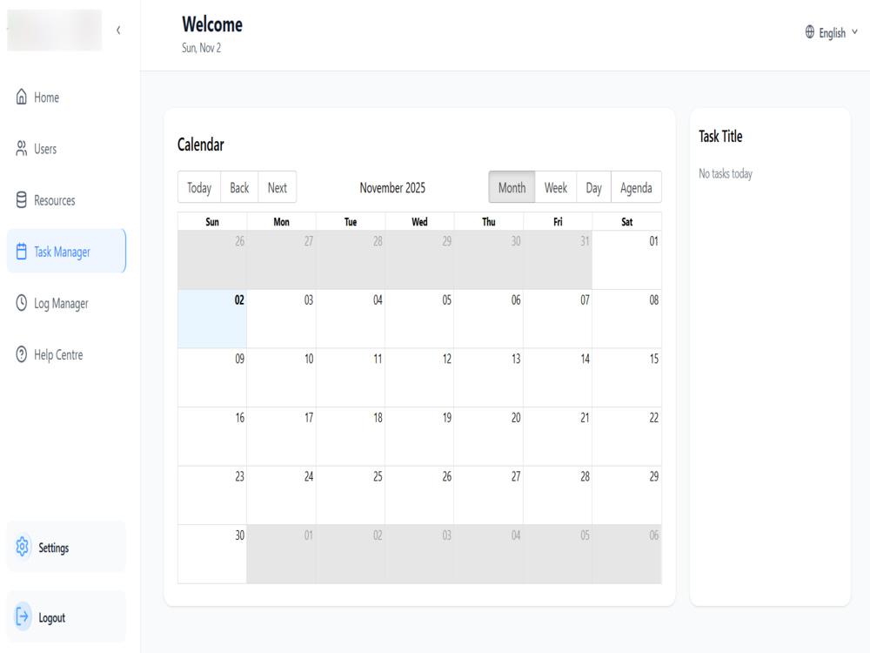Screen dimensions: 870x653
Task: Click the Help Centre question icon
Action: point(21,354)
